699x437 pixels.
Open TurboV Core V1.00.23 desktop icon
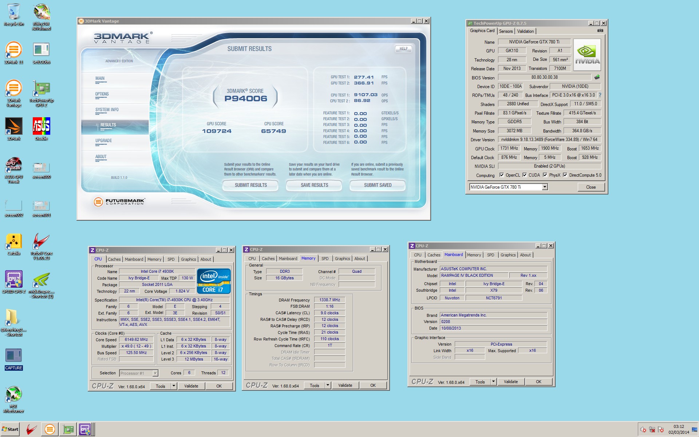(x=41, y=246)
